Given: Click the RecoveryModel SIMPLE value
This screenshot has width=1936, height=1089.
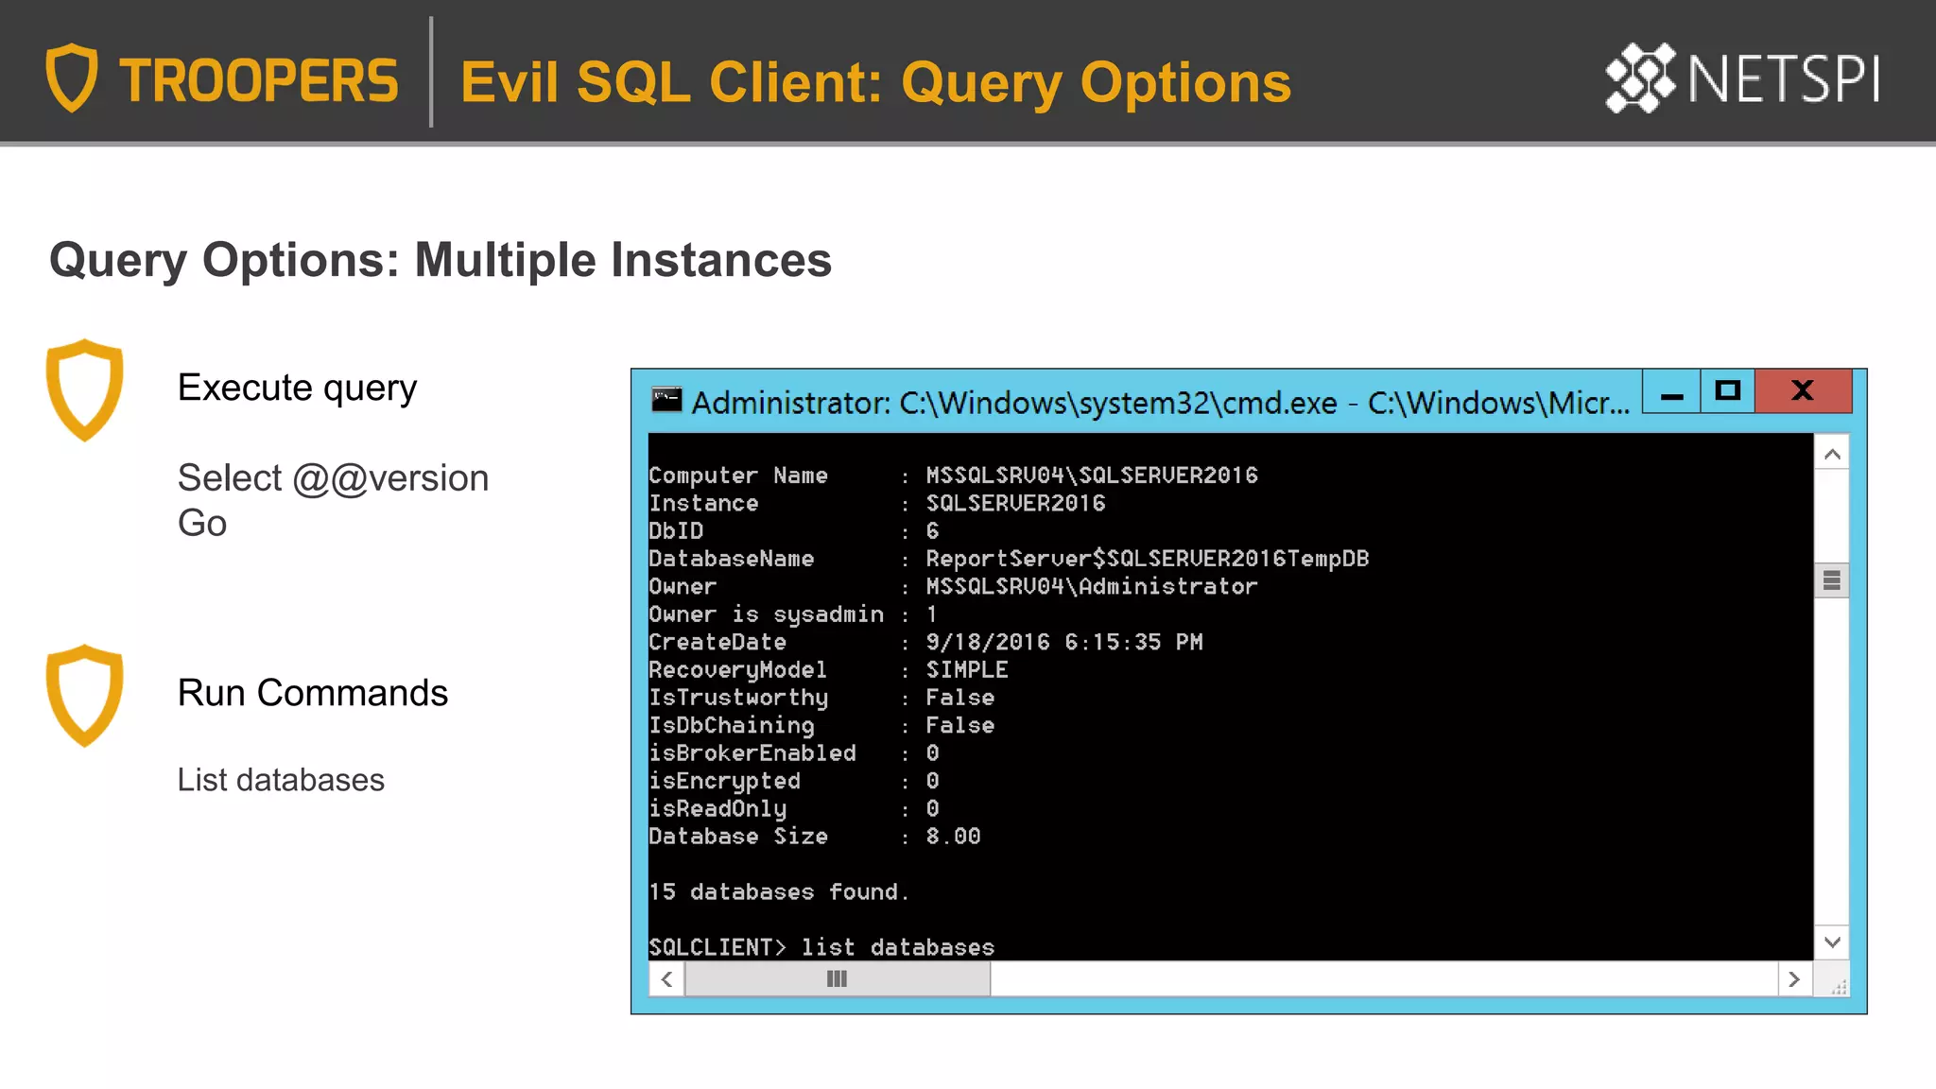Looking at the screenshot, I should (x=967, y=669).
